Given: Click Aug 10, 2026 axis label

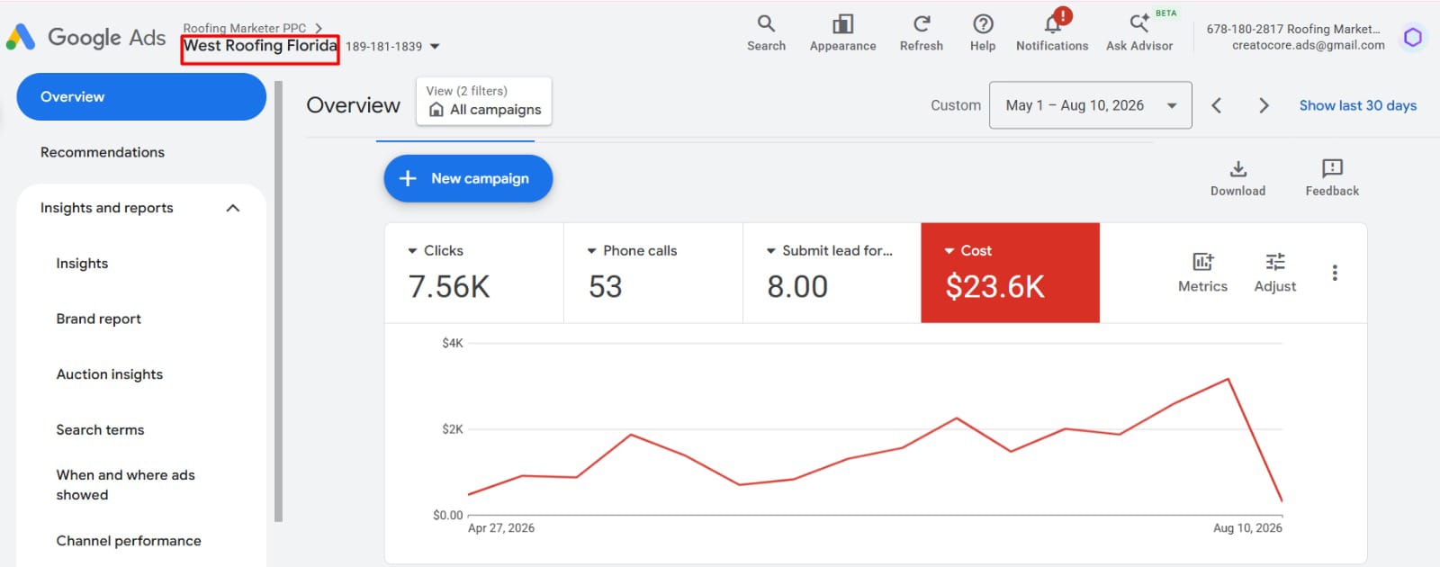Looking at the screenshot, I should [x=1247, y=528].
